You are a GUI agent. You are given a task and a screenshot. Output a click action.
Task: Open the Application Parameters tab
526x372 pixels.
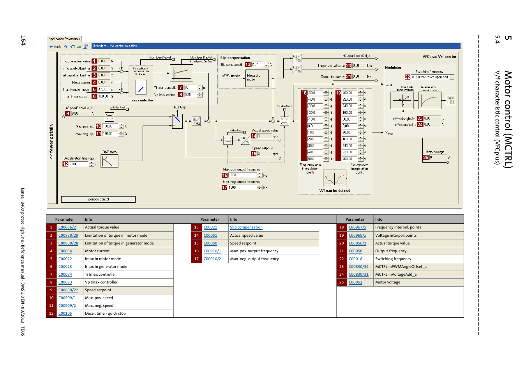64,39
